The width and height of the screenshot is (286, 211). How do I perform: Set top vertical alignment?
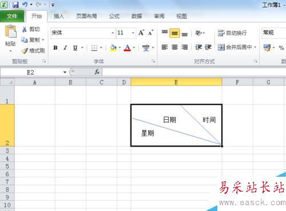[165, 33]
